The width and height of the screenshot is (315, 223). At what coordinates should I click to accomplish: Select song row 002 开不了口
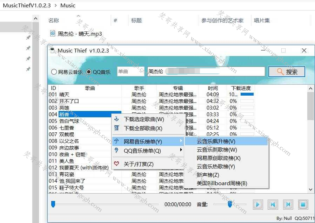click(151, 101)
